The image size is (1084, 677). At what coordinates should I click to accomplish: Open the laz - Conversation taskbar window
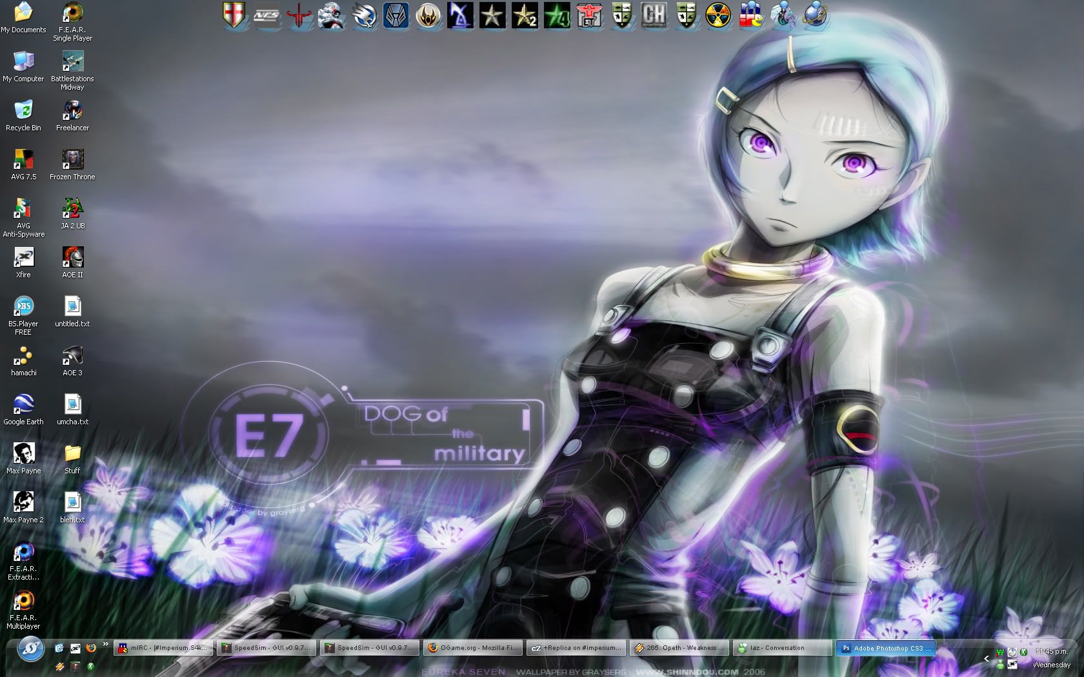(783, 648)
